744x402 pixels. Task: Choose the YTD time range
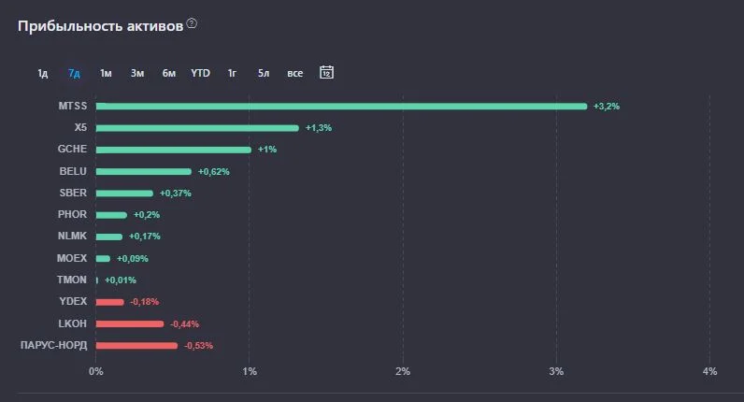click(x=200, y=73)
